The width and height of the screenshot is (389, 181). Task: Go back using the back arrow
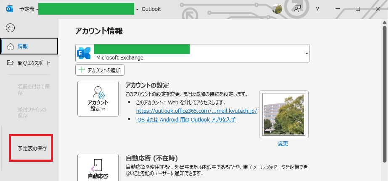[x=10, y=28]
